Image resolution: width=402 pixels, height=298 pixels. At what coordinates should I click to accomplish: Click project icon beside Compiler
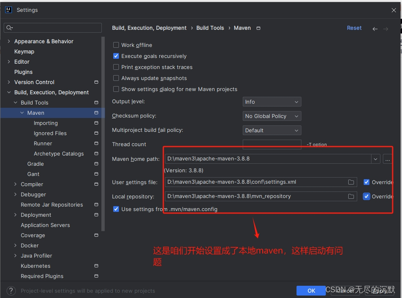tap(97, 184)
